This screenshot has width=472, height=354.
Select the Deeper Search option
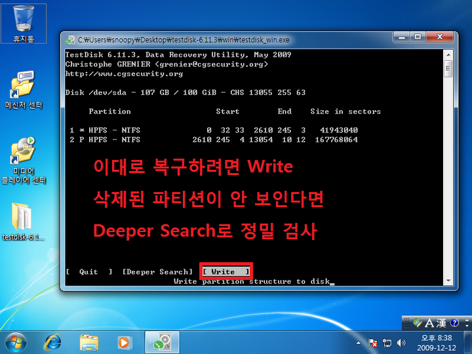click(157, 272)
